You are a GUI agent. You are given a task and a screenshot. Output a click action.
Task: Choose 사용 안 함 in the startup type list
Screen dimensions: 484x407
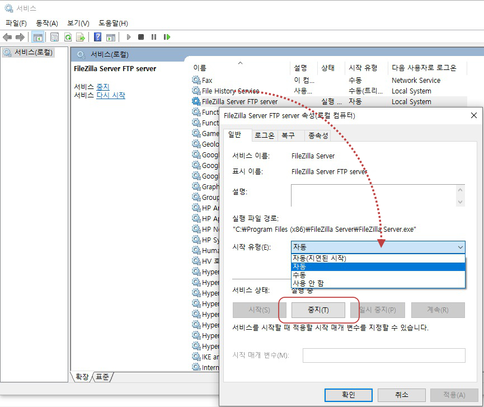[x=378, y=283]
